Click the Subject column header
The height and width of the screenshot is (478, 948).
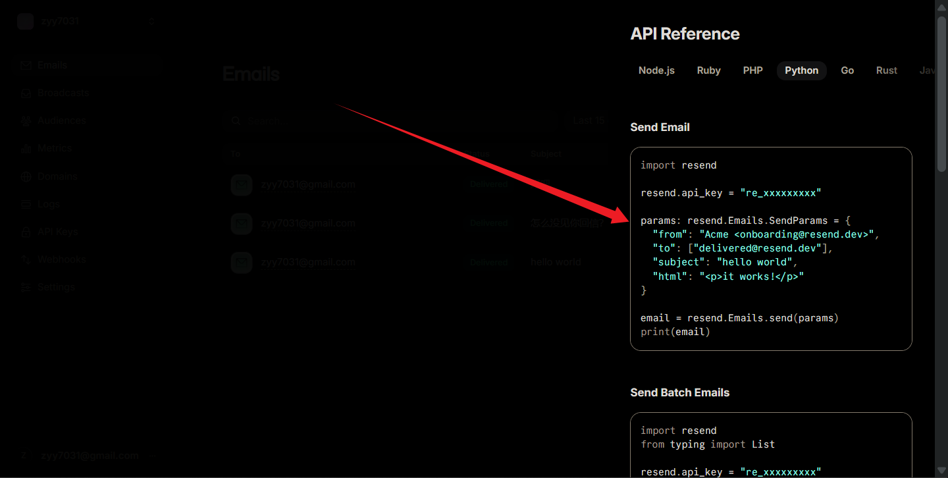click(546, 154)
